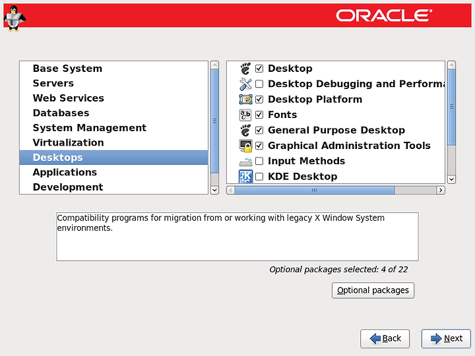The height and width of the screenshot is (356, 475).
Task: Click the ORACLE logo in the banner
Action: tap(384, 15)
